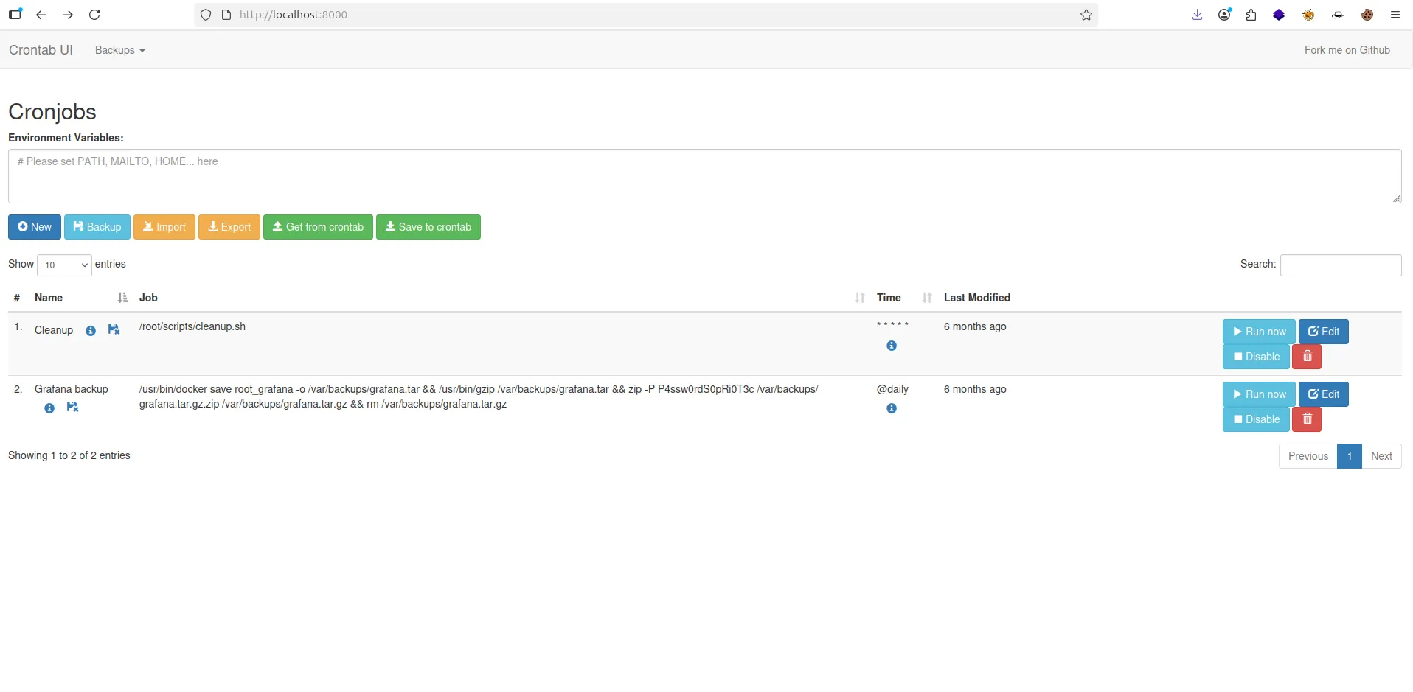
Task: Click the Save to crontab button
Action: [428, 227]
